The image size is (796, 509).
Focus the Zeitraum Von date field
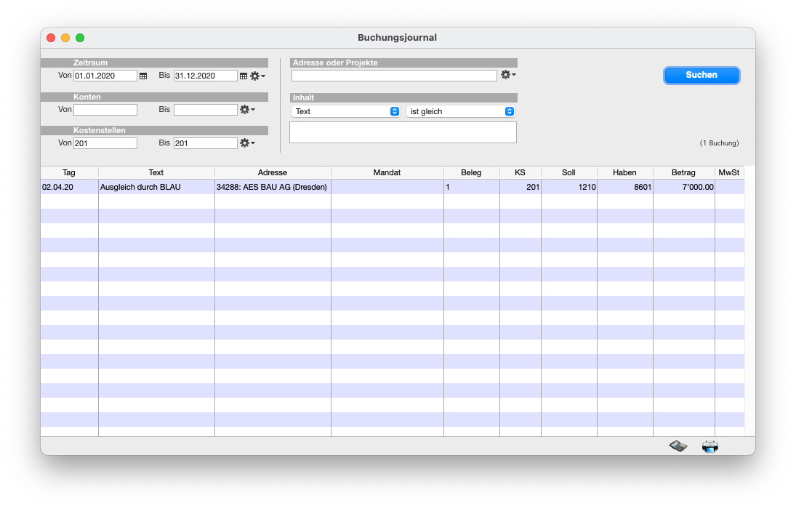pos(105,76)
